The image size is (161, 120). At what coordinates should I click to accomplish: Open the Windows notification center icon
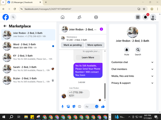pyautogui.click(x=156, y=117)
